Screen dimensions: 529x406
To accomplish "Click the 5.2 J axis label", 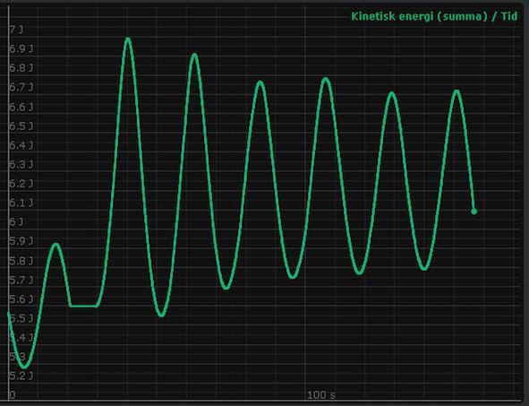I will (21, 376).
